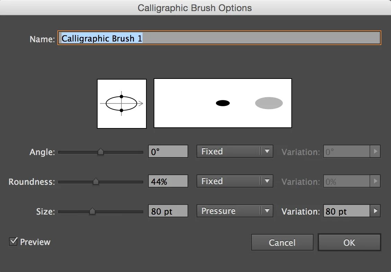This screenshot has width=391, height=272.
Task: Click the Size slider handle
Action: (x=92, y=211)
